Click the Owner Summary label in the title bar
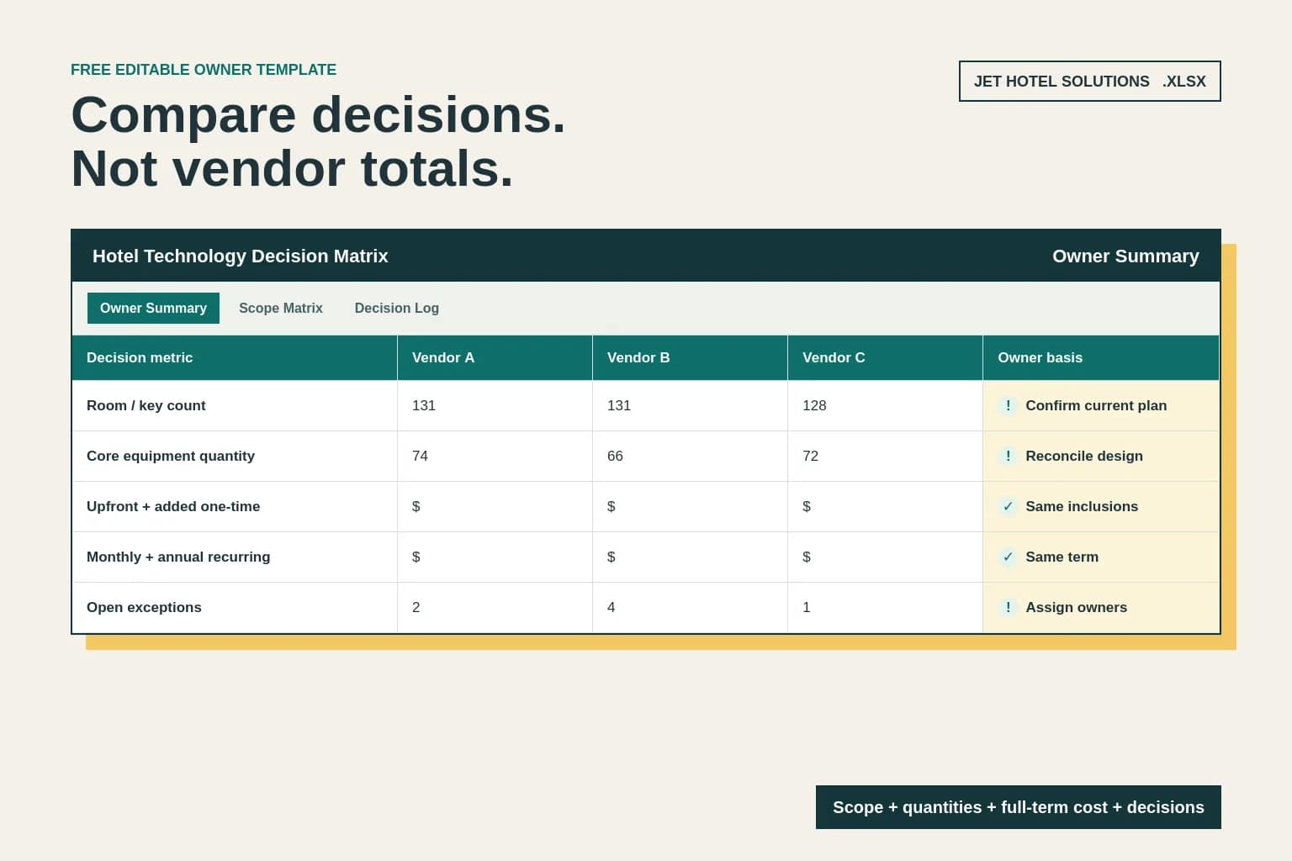 [1125, 256]
